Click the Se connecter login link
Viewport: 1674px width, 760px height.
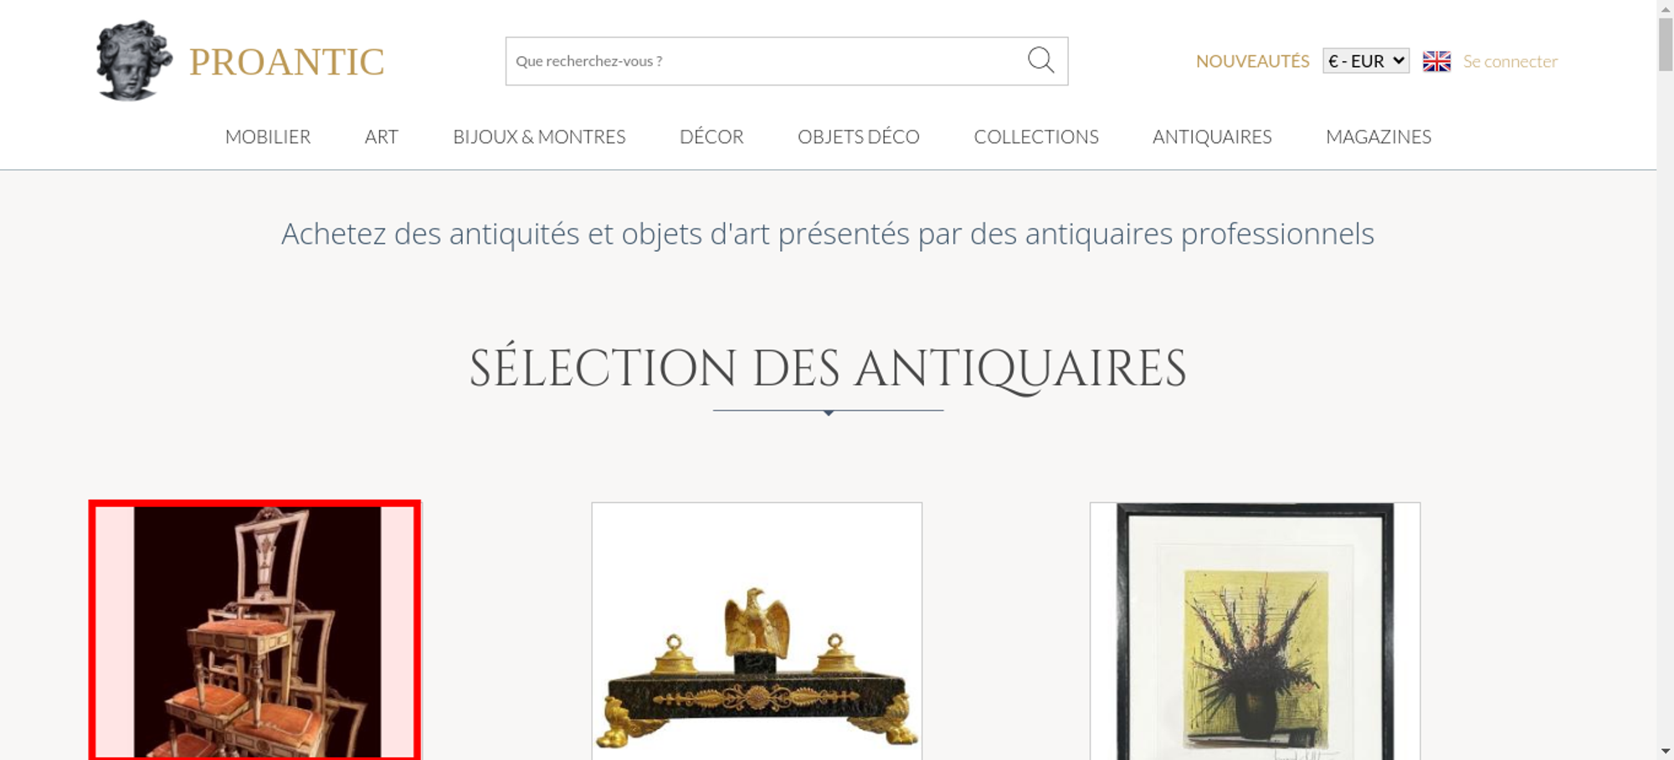[x=1510, y=61]
